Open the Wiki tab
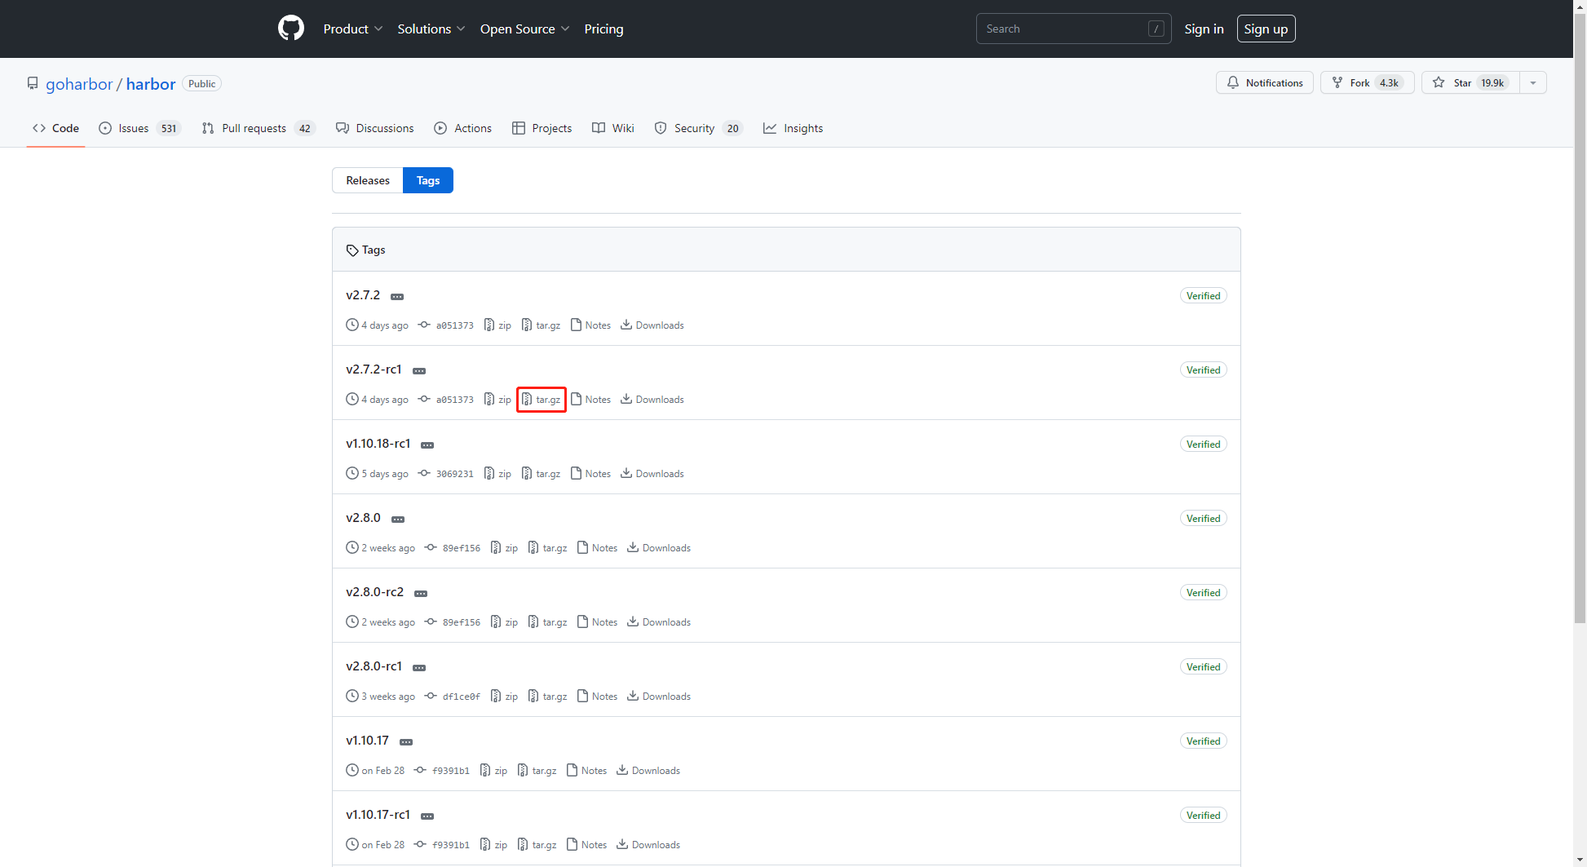This screenshot has width=1587, height=867. [x=613, y=128]
